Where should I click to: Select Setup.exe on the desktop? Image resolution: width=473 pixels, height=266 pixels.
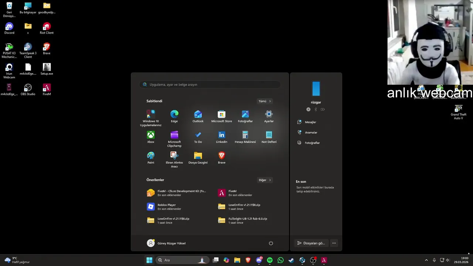[x=47, y=69]
